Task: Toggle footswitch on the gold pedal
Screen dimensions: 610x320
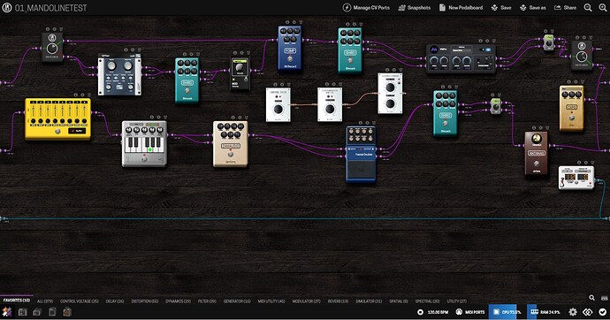Action: click(571, 118)
